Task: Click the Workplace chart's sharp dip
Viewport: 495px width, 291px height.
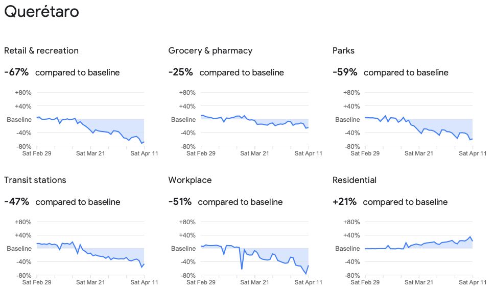Action: point(242,268)
